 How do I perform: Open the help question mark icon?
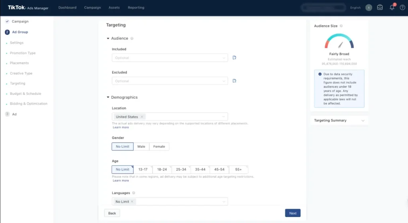402,8
